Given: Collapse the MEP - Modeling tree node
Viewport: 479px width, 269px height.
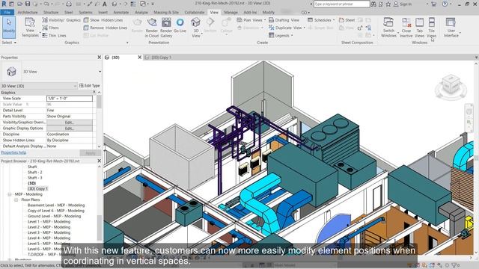Looking at the screenshot, I should click(x=10, y=194).
